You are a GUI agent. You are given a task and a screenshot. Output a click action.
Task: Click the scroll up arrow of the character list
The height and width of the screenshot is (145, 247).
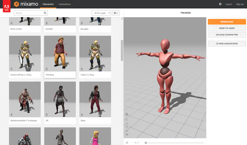click(122, 19)
